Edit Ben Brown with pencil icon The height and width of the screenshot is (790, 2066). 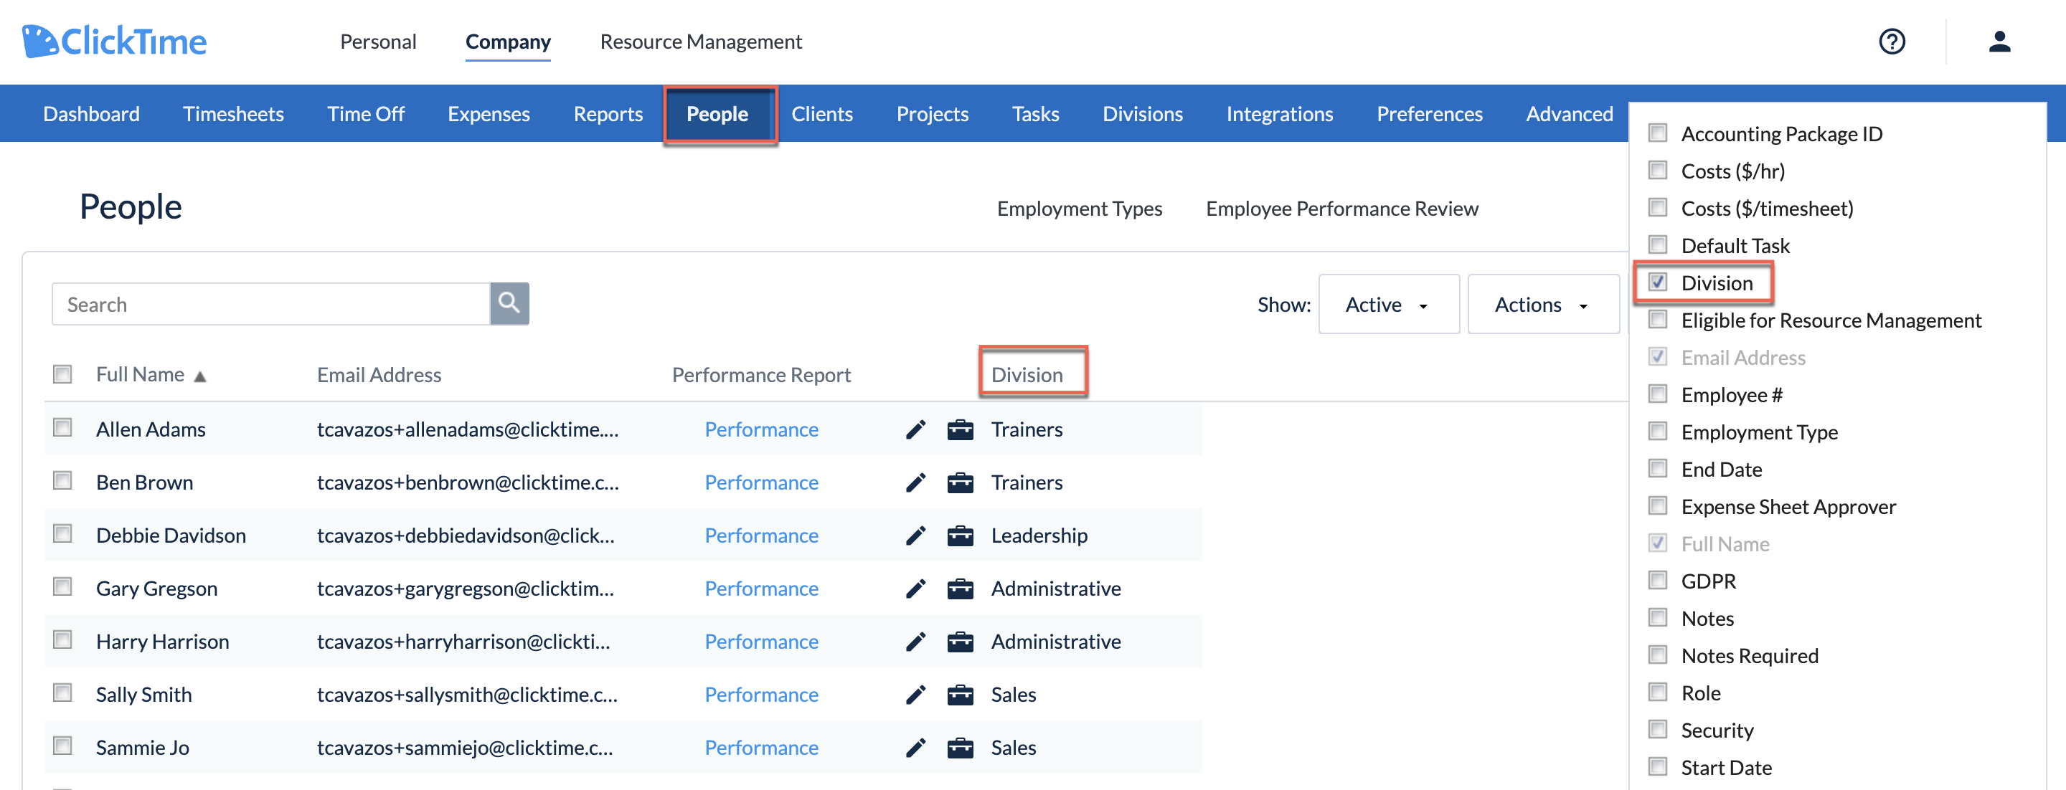pos(915,483)
